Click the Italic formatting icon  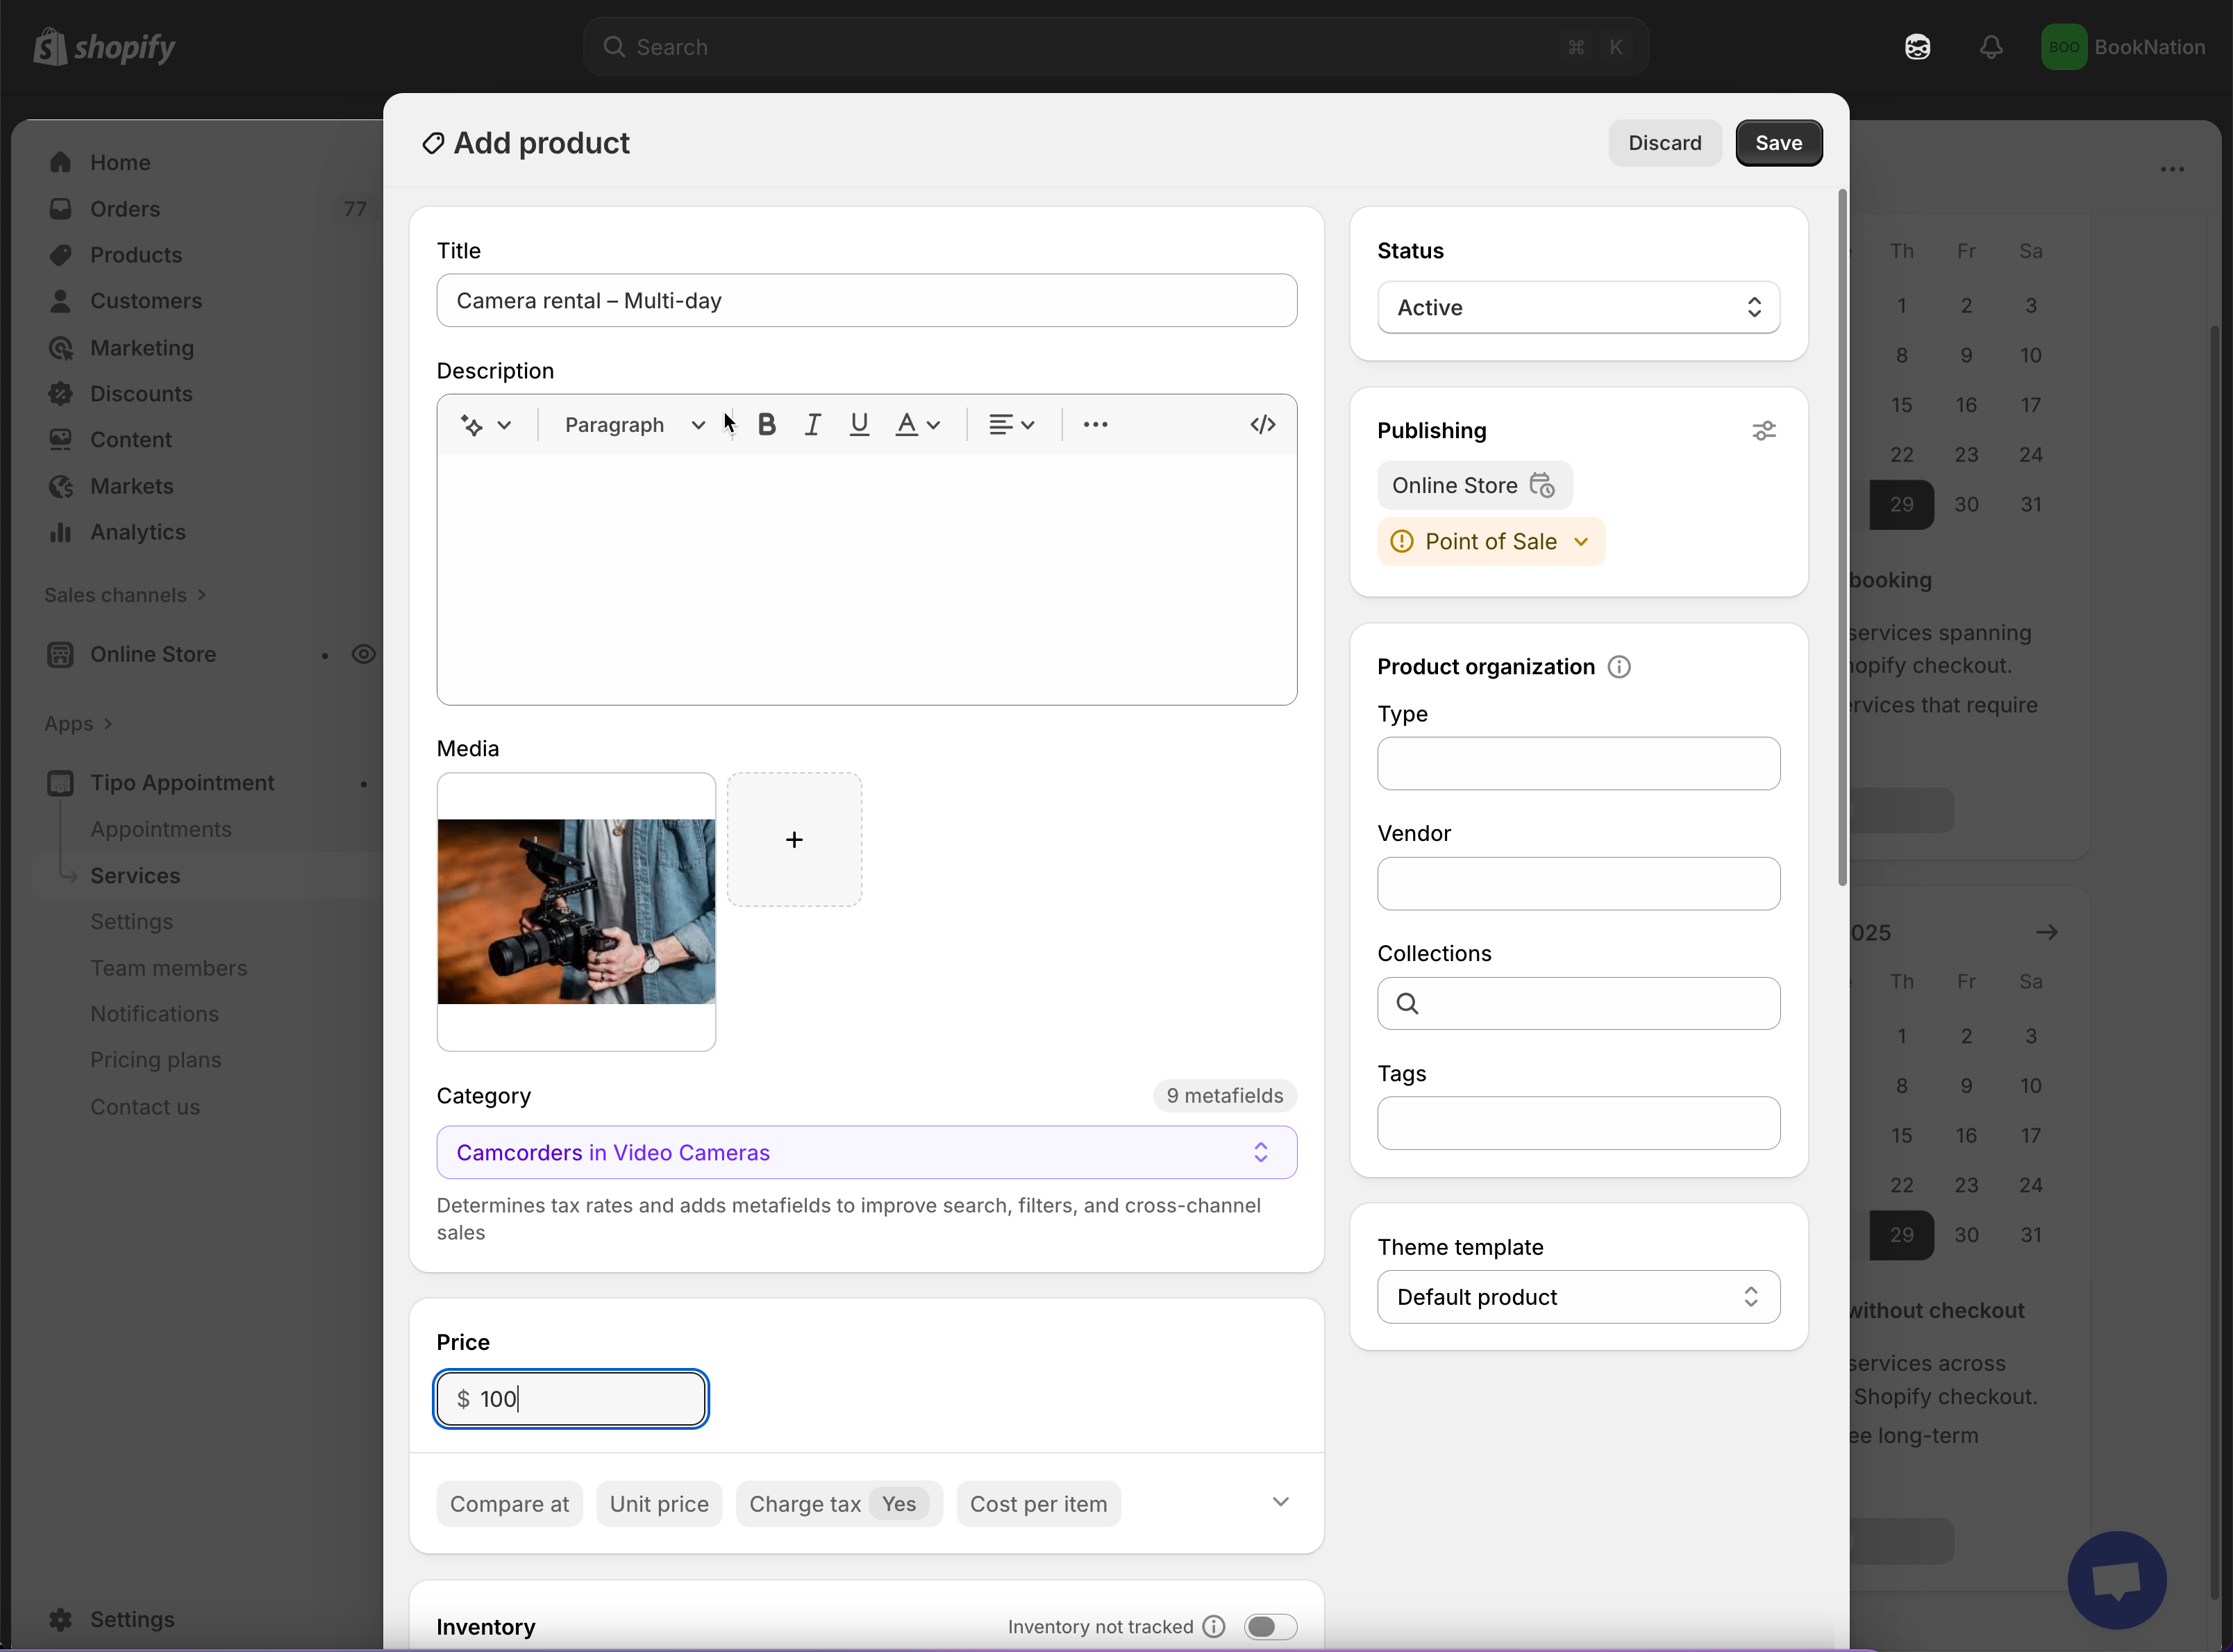[x=813, y=425]
